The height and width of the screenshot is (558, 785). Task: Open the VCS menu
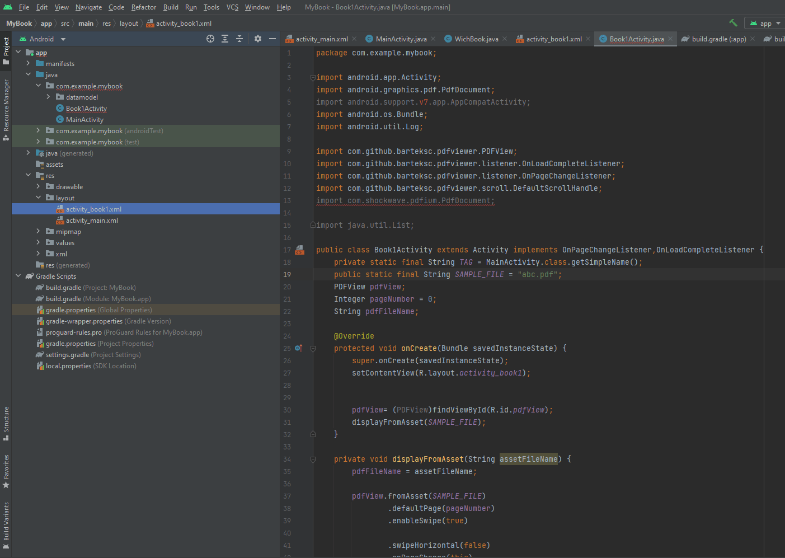coord(232,7)
